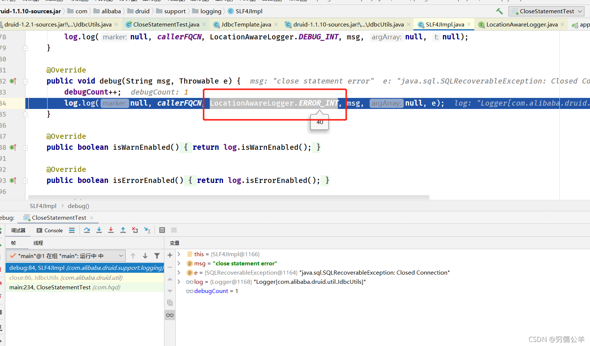This screenshot has height=346, width=590.
Task: Expand the 'e' SQLRecoverableException node
Action: pos(179,272)
